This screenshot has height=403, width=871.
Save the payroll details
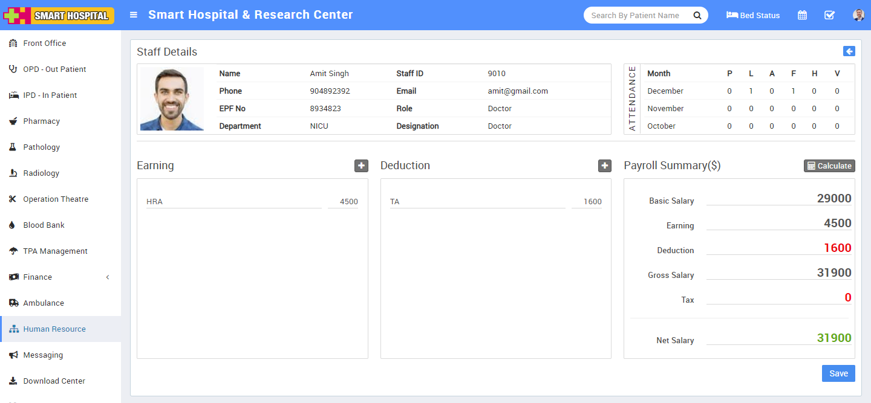[838, 373]
